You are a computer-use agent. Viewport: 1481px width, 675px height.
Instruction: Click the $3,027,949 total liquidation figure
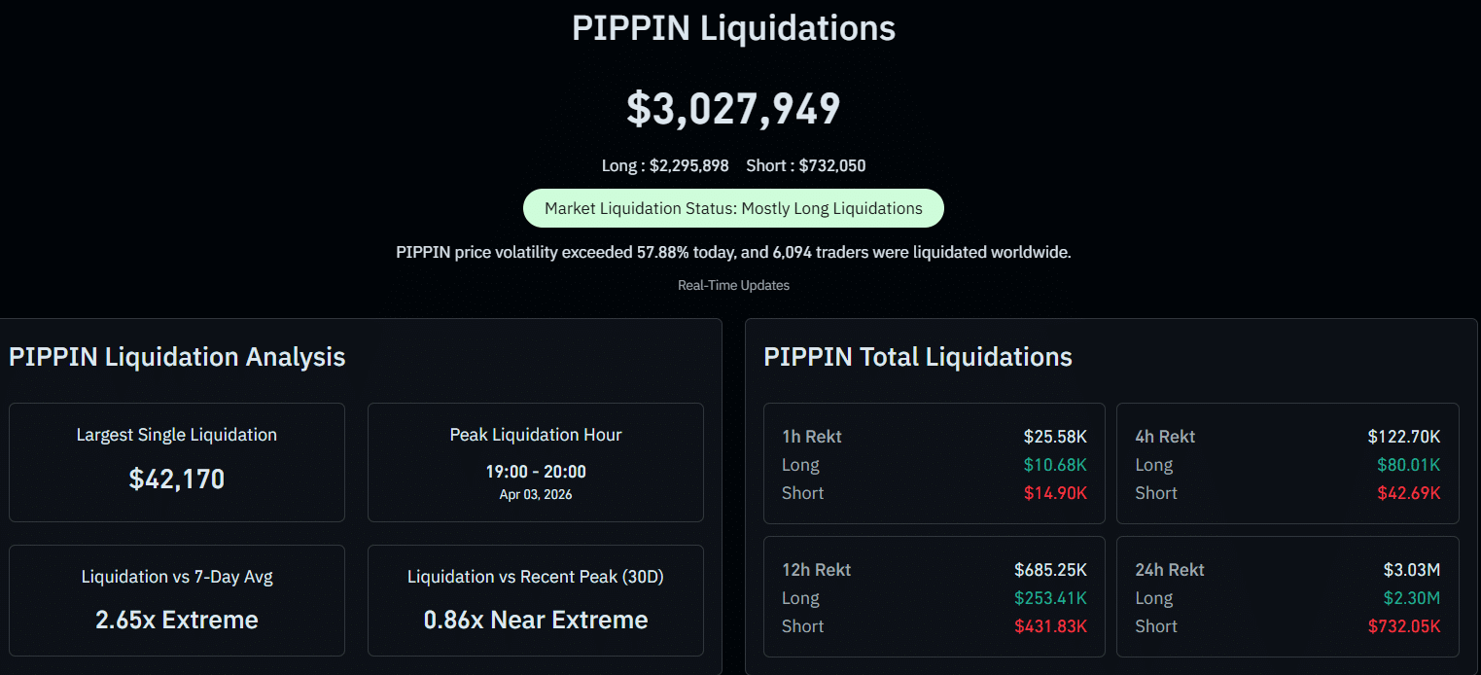(x=733, y=108)
